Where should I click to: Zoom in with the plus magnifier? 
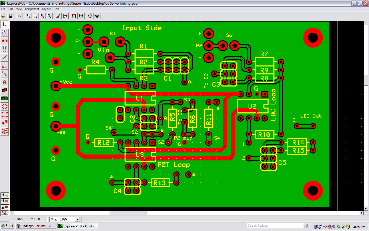[x=28, y=16]
